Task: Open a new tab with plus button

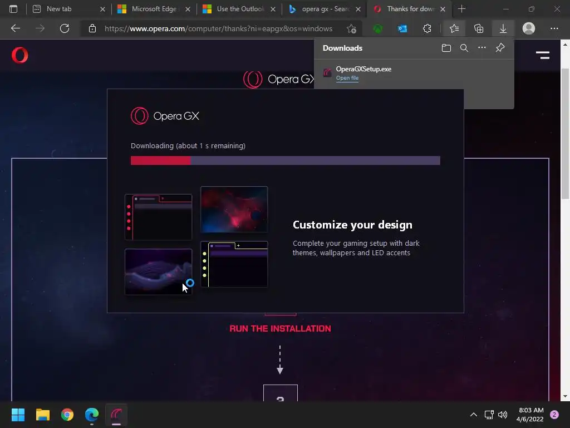Action: (461, 9)
